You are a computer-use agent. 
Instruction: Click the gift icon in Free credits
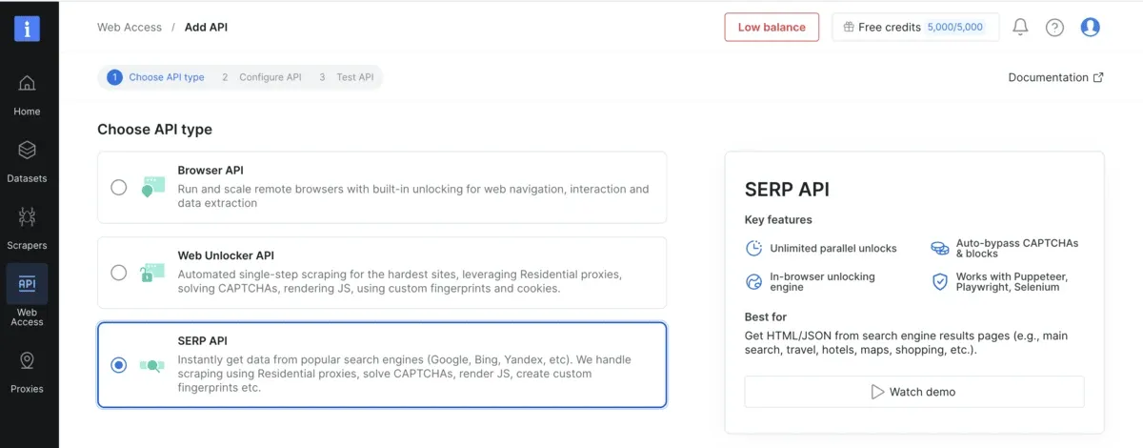[848, 28]
